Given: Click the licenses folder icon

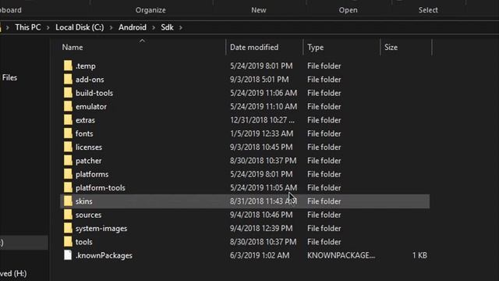Looking at the screenshot, I should coord(68,147).
